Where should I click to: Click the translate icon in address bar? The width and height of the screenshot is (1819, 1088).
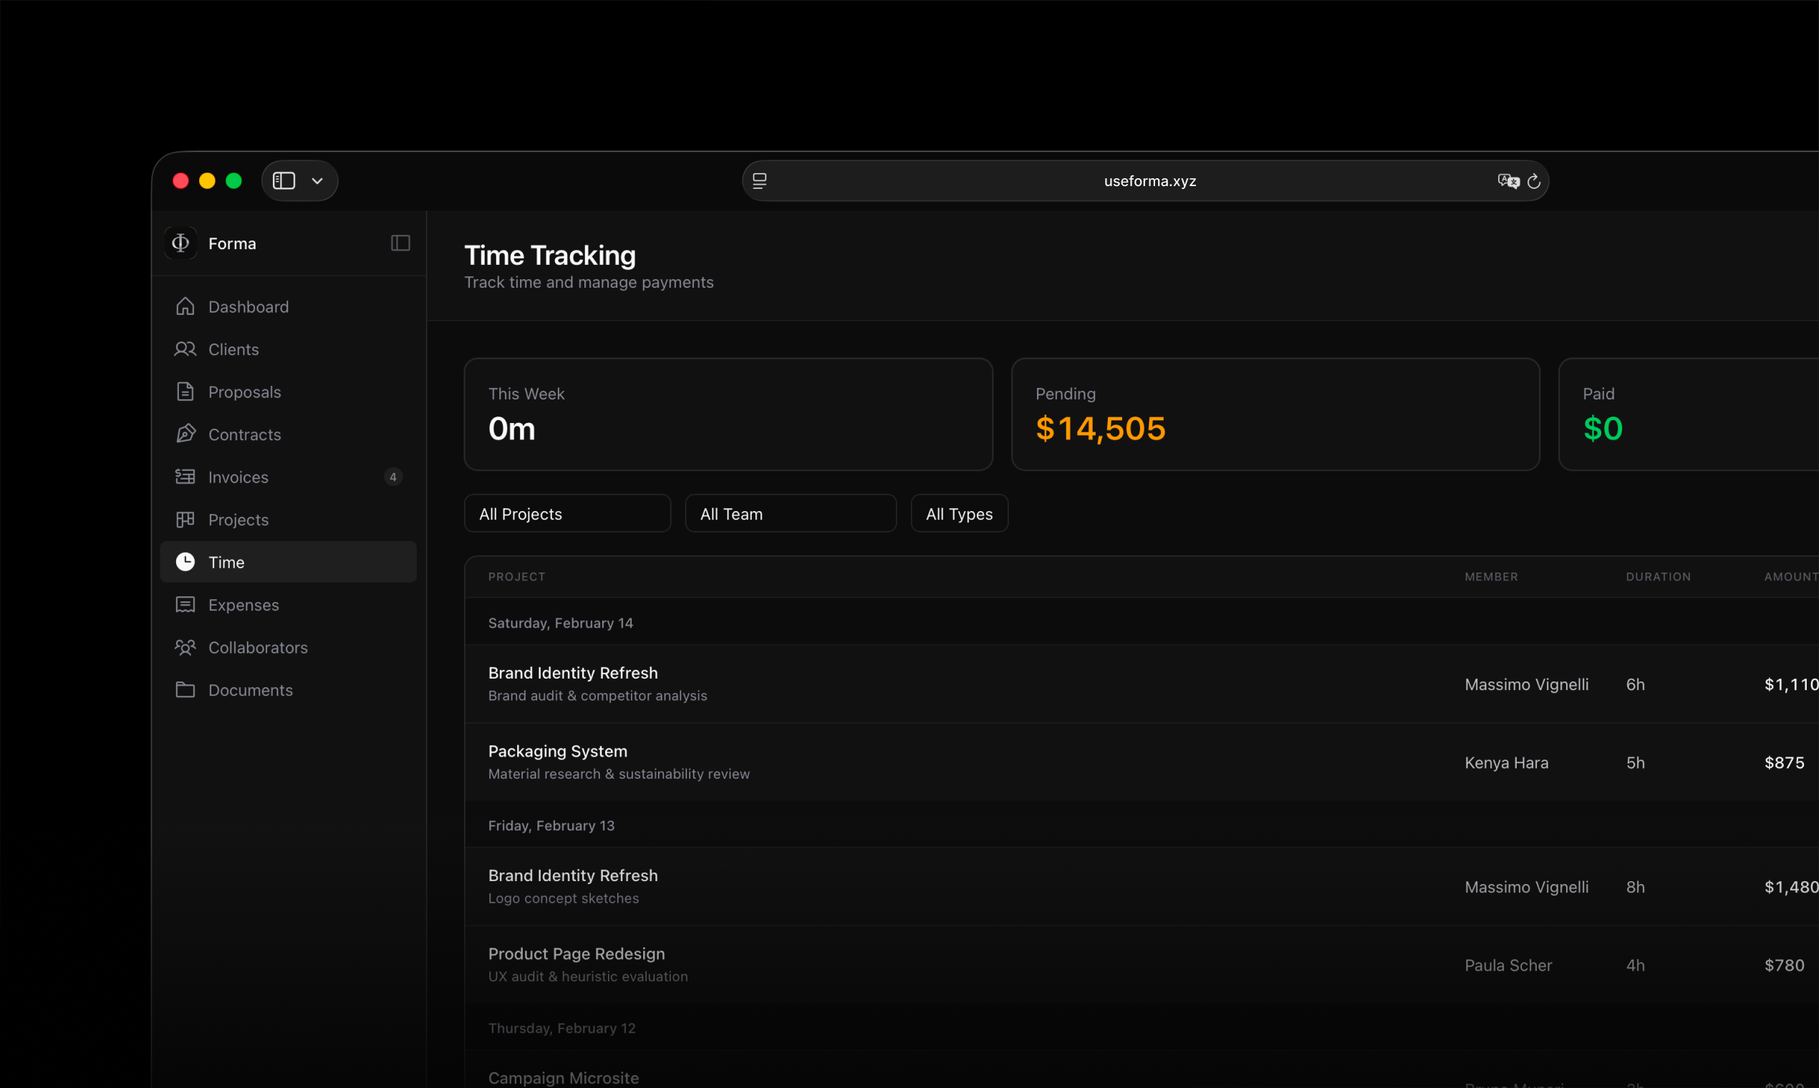1507,181
